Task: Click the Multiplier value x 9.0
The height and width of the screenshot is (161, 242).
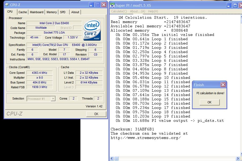Action: pyautogui.click(x=39, y=78)
